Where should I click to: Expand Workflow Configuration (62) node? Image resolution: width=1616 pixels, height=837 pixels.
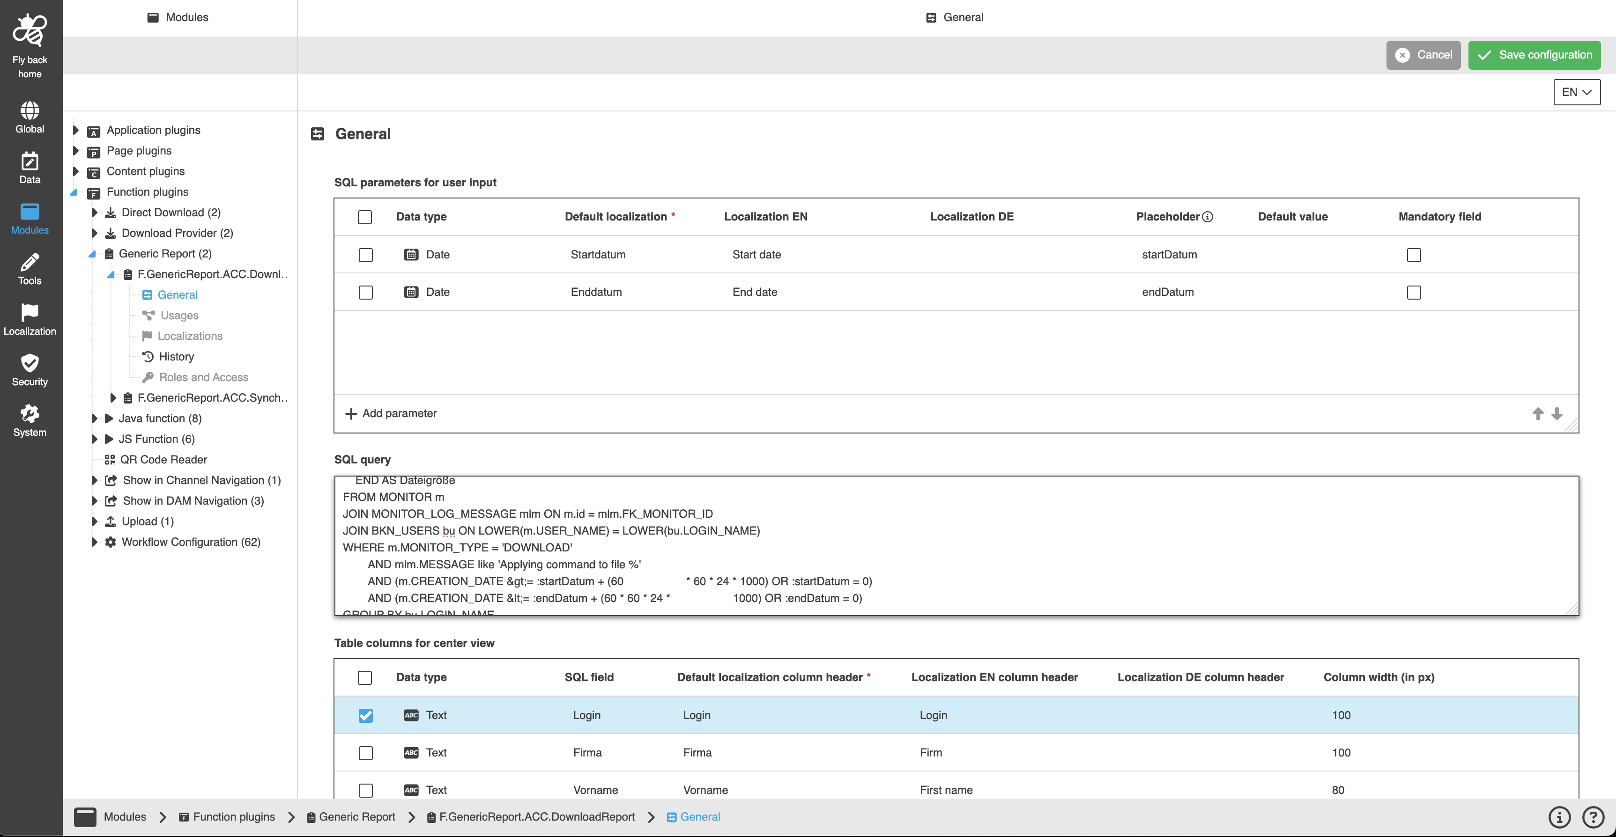click(94, 542)
